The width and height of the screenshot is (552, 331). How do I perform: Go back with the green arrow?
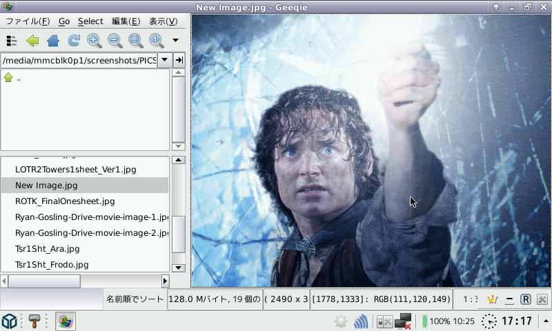pos(32,41)
